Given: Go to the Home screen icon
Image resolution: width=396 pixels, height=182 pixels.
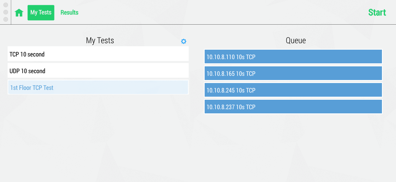Looking at the screenshot, I should 19,13.
